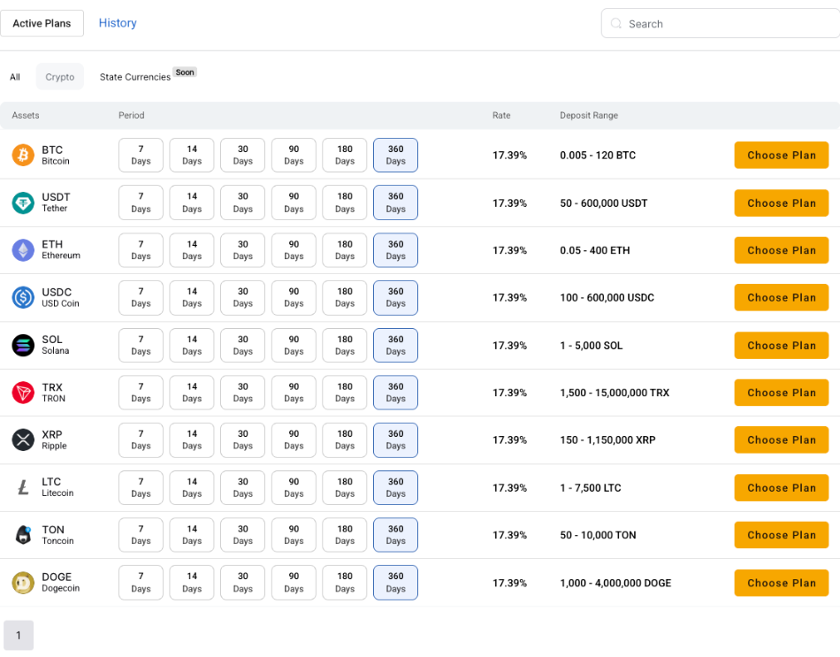The height and width of the screenshot is (657, 840).
Task: Select 30 Days period for USDT
Action: (242, 202)
